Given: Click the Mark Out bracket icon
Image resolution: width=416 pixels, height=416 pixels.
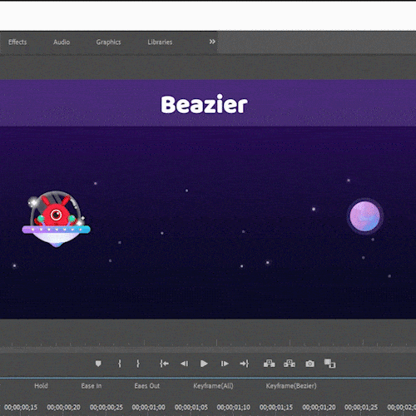Looking at the screenshot, I should [x=138, y=364].
